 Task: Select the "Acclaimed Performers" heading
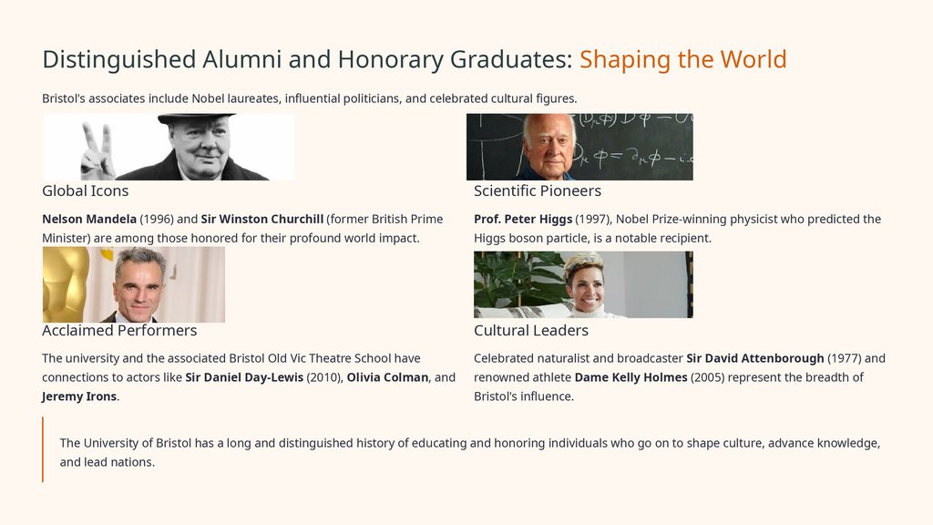119,331
